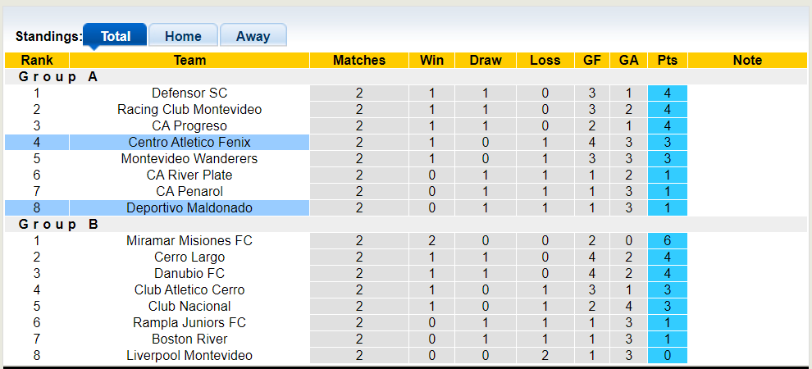Open Montevideo Wanderers team link
The image size is (812, 369).
(189, 159)
